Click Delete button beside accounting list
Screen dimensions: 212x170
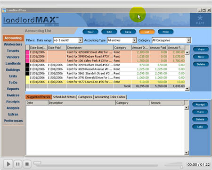(201, 64)
